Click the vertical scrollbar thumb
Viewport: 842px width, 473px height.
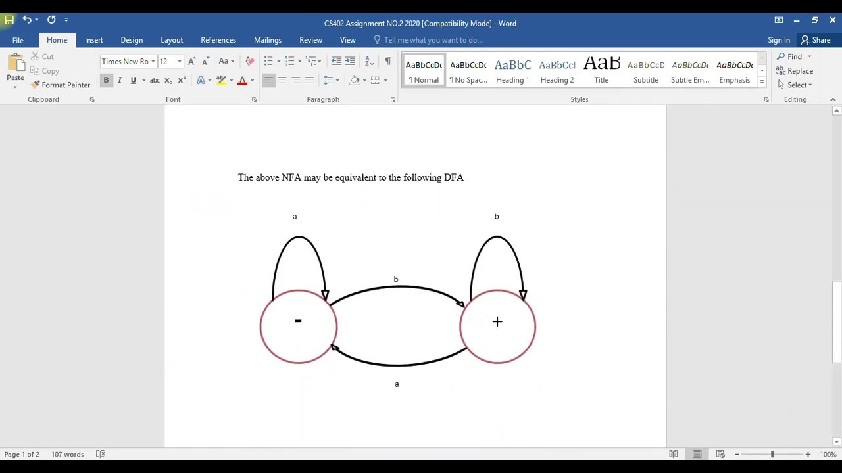837,322
